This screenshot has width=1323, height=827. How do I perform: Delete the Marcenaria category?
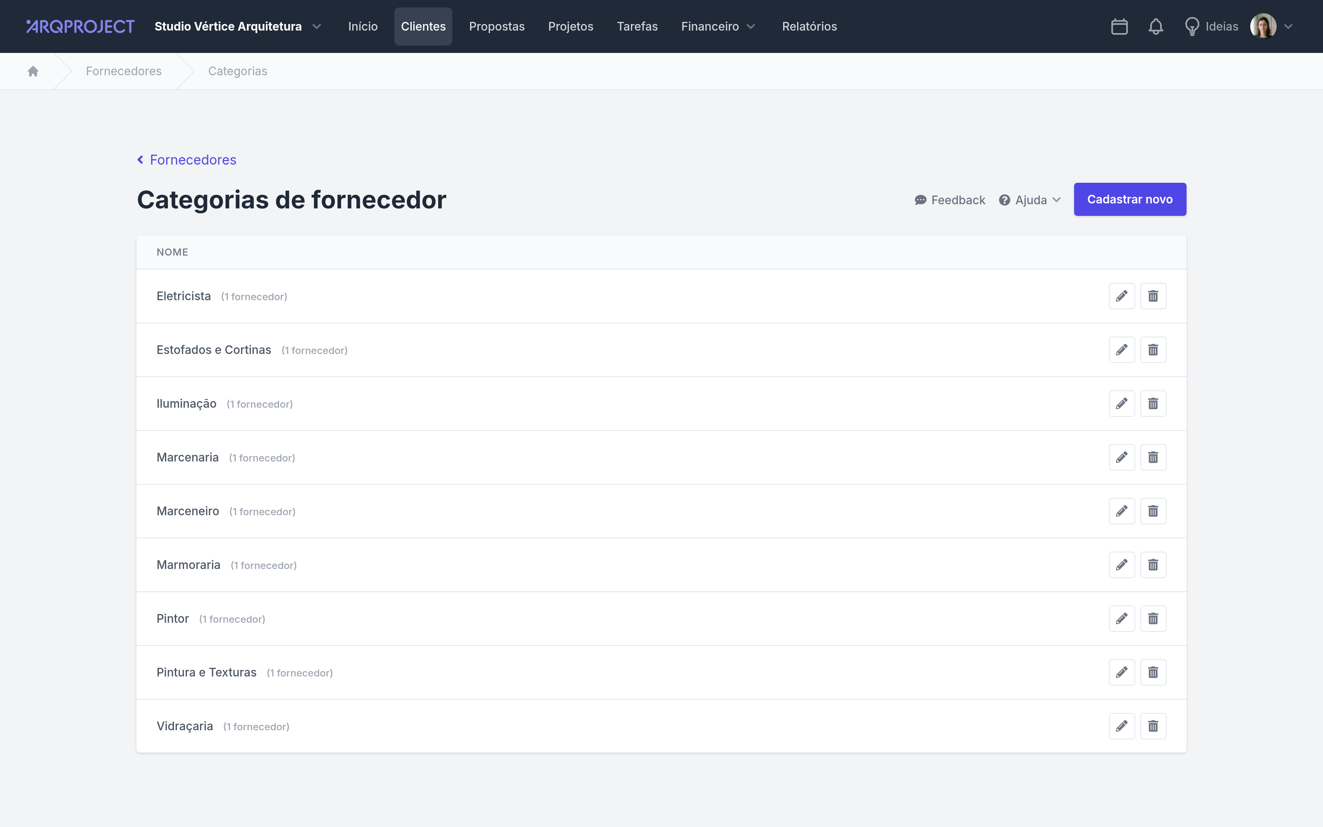pos(1153,457)
